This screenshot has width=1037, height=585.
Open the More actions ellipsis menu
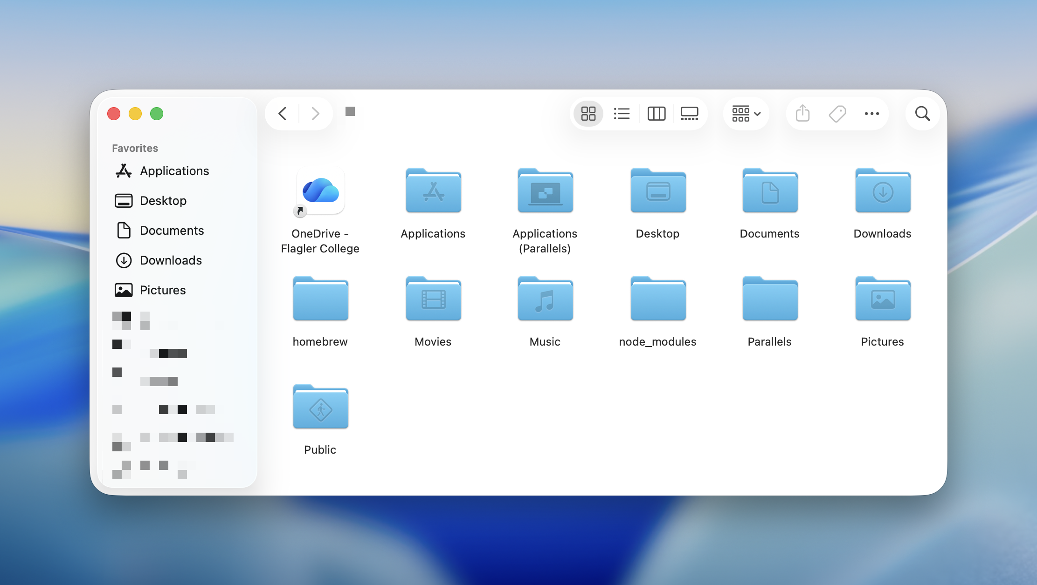tap(871, 114)
